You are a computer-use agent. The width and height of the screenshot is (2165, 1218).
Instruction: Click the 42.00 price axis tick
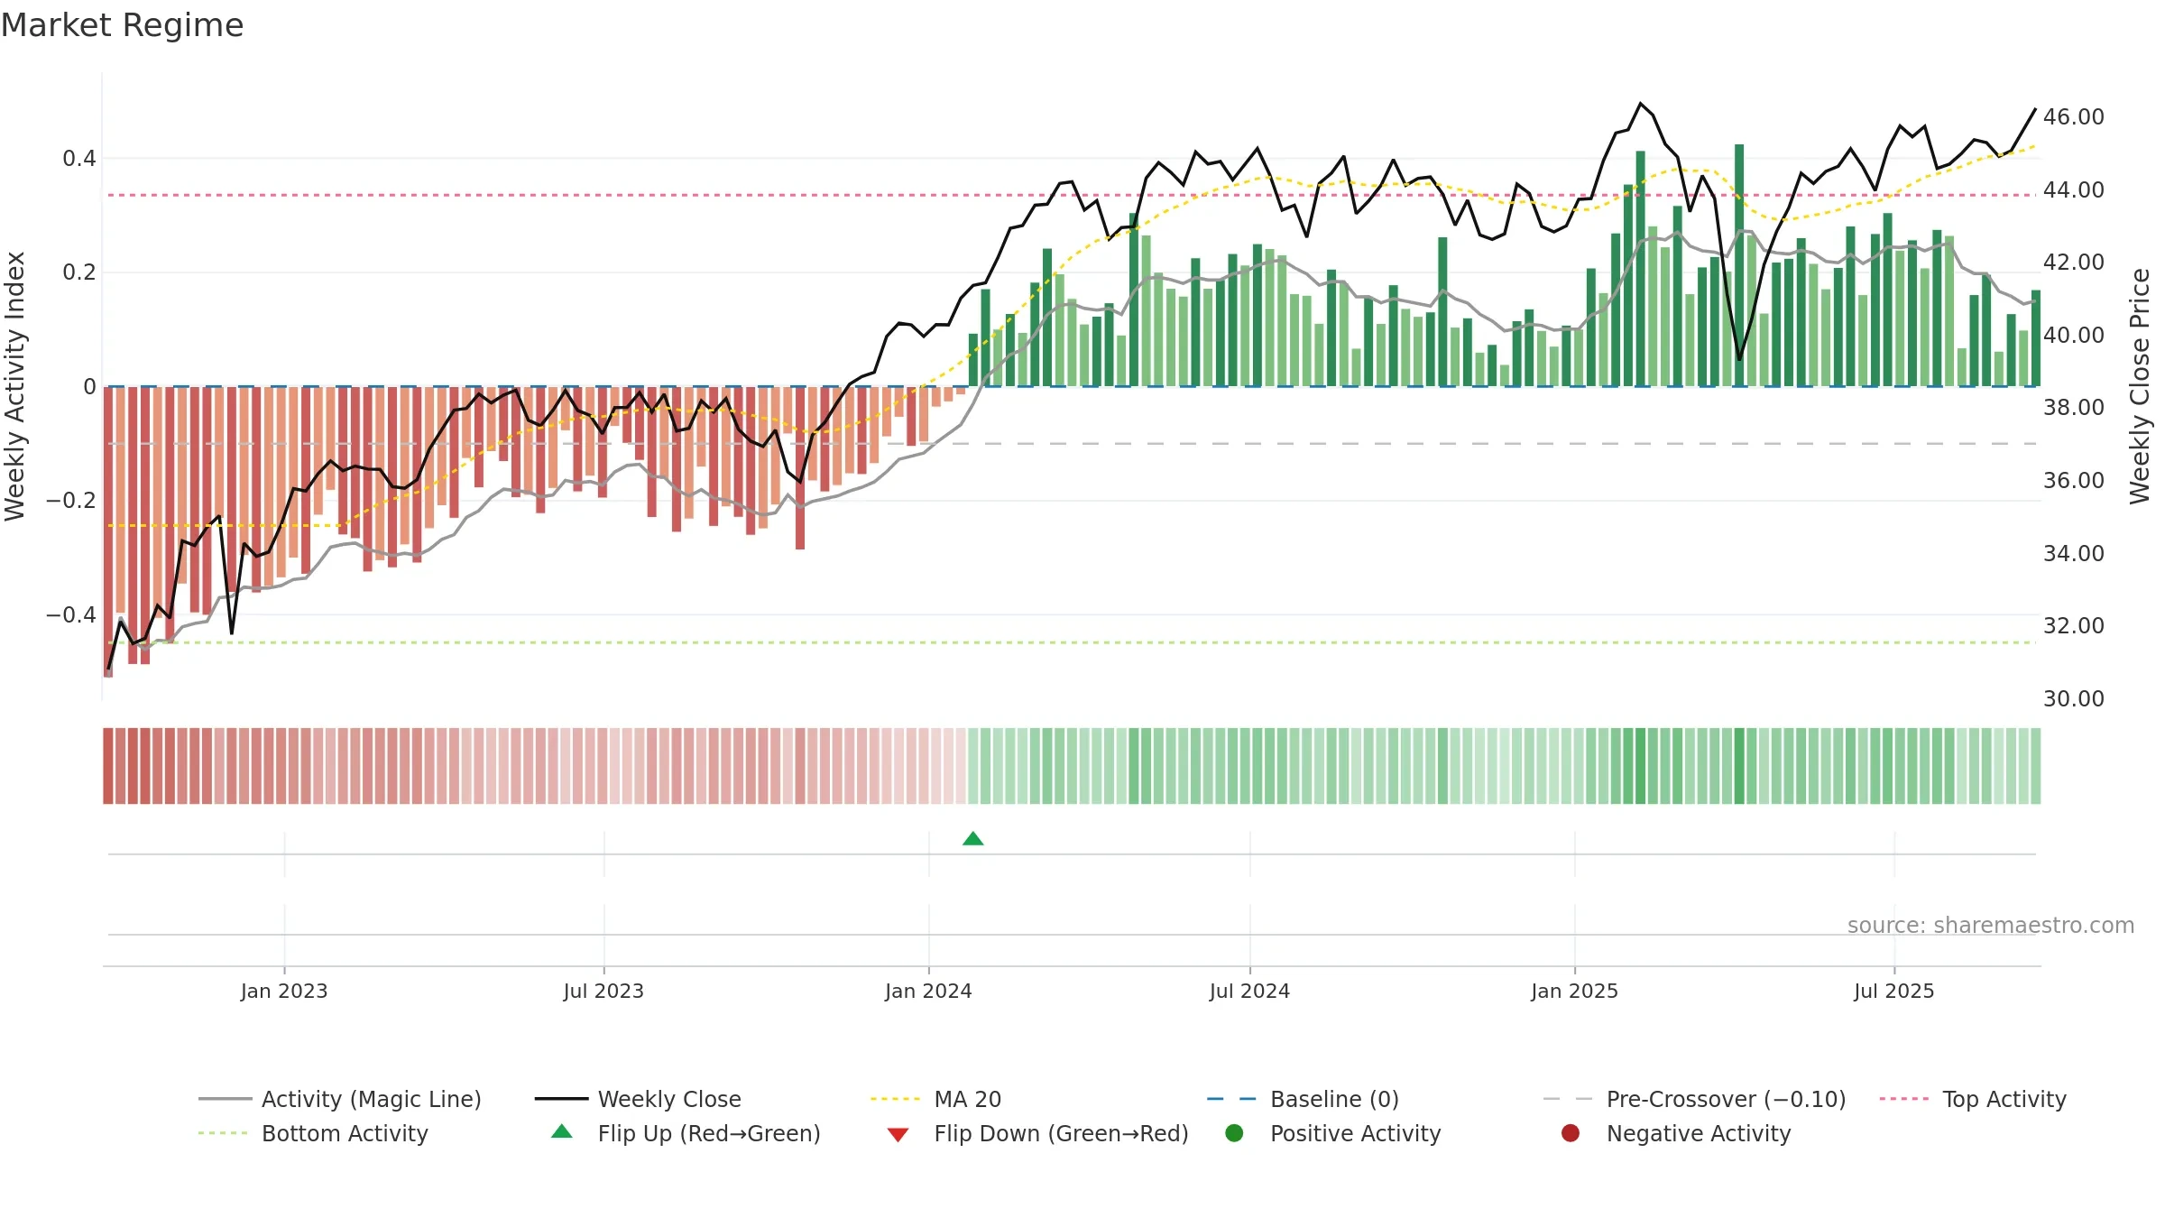click(x=2073, y=263)
